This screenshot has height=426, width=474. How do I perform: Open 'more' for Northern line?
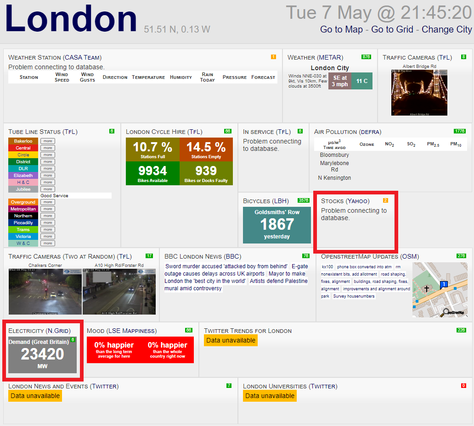[48, 216]
